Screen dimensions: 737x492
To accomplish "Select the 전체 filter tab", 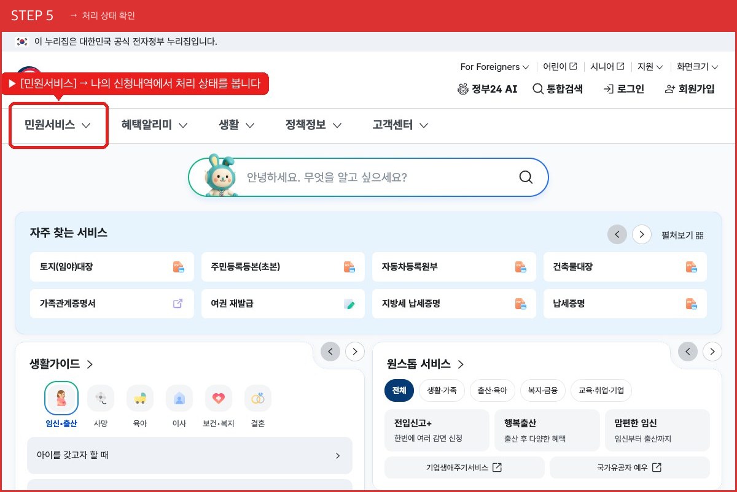I will click(x=399, y=390).
